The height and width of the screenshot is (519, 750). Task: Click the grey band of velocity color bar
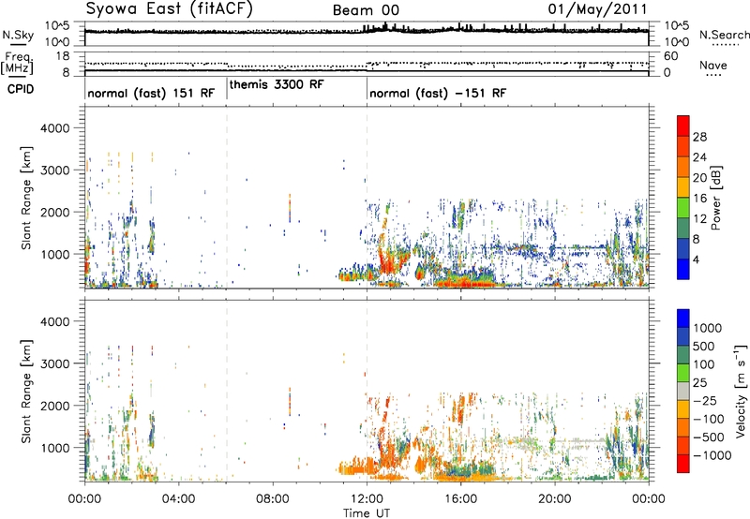pos(683,391)
